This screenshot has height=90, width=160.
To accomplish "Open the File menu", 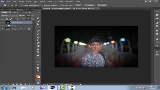I will [9, 2].
